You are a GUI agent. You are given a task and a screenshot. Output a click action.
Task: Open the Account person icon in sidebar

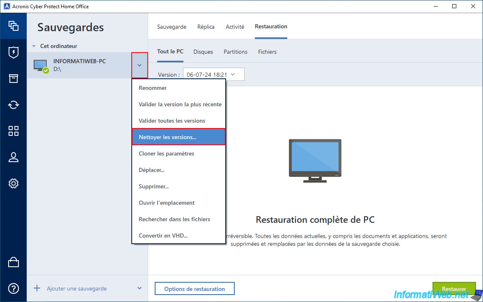click(14, 157)
